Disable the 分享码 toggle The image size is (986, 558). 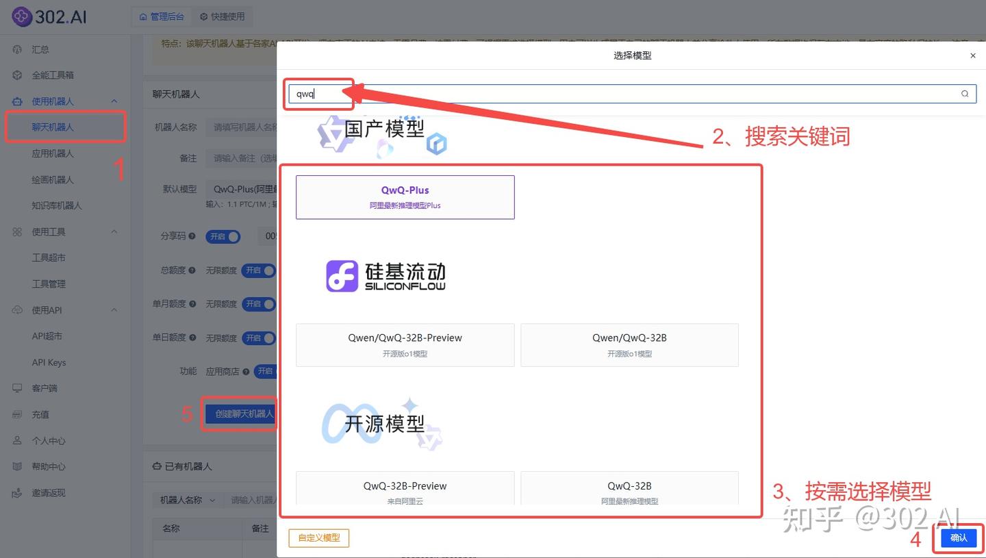tap(223, 236)
